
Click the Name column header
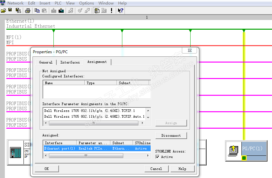tap(64, 83)
